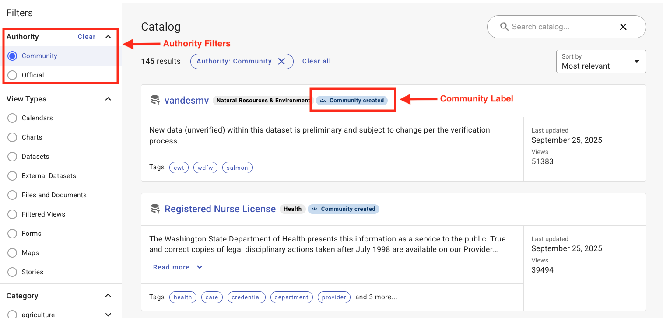This screenshot has width=663, height=318.
Task: Click the views count 51383
Action: click(x=542, y=161)
